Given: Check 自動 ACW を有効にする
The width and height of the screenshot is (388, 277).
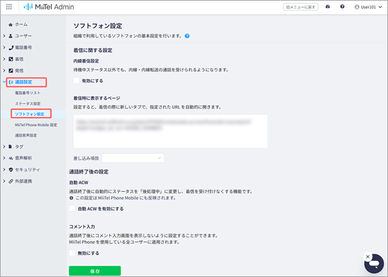Looking at the screenshot, I should click(x=72, y=209).
